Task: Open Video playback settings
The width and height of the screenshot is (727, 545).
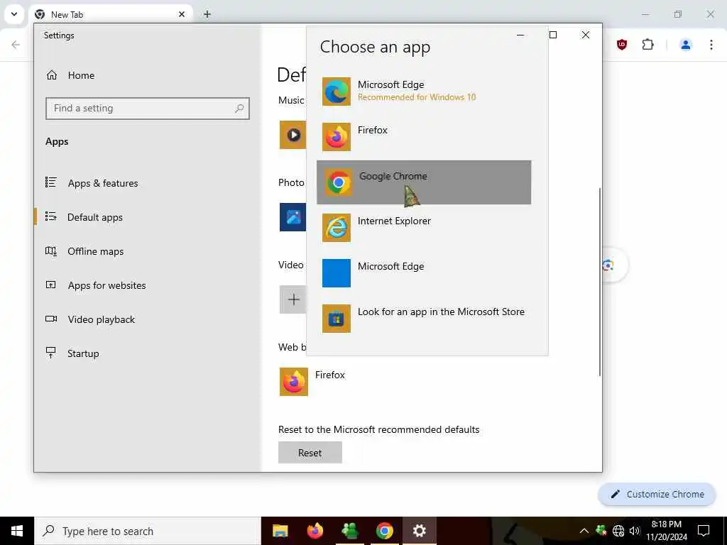Action: [x=148, y=319]
